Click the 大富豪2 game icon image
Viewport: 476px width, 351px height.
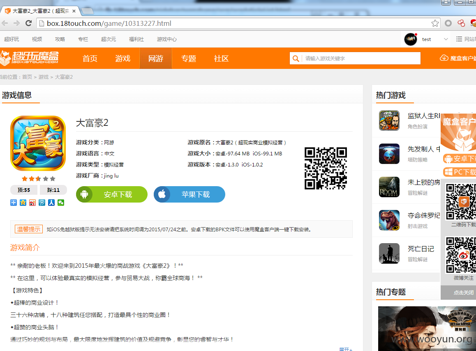38,143
